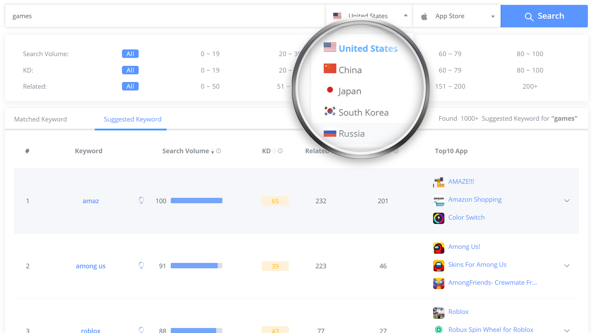Filter Search Volume to 0 ~ 19
This screenshot has width=593, height=333.
(x=210, y=54)
